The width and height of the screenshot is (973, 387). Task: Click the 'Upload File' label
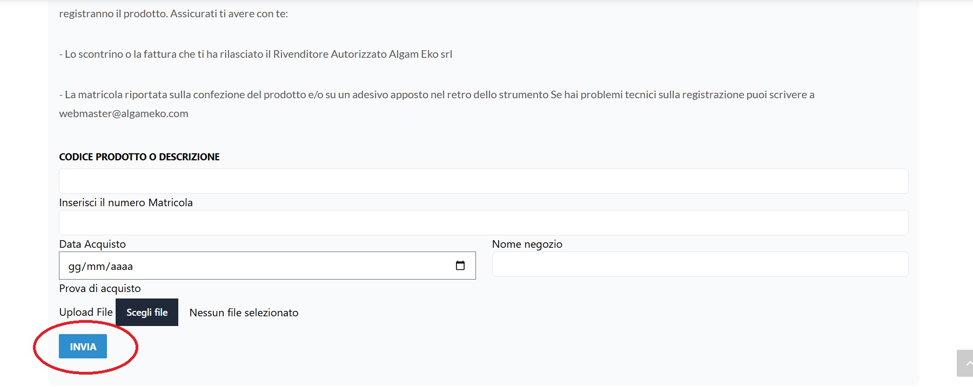coord(86,313)
